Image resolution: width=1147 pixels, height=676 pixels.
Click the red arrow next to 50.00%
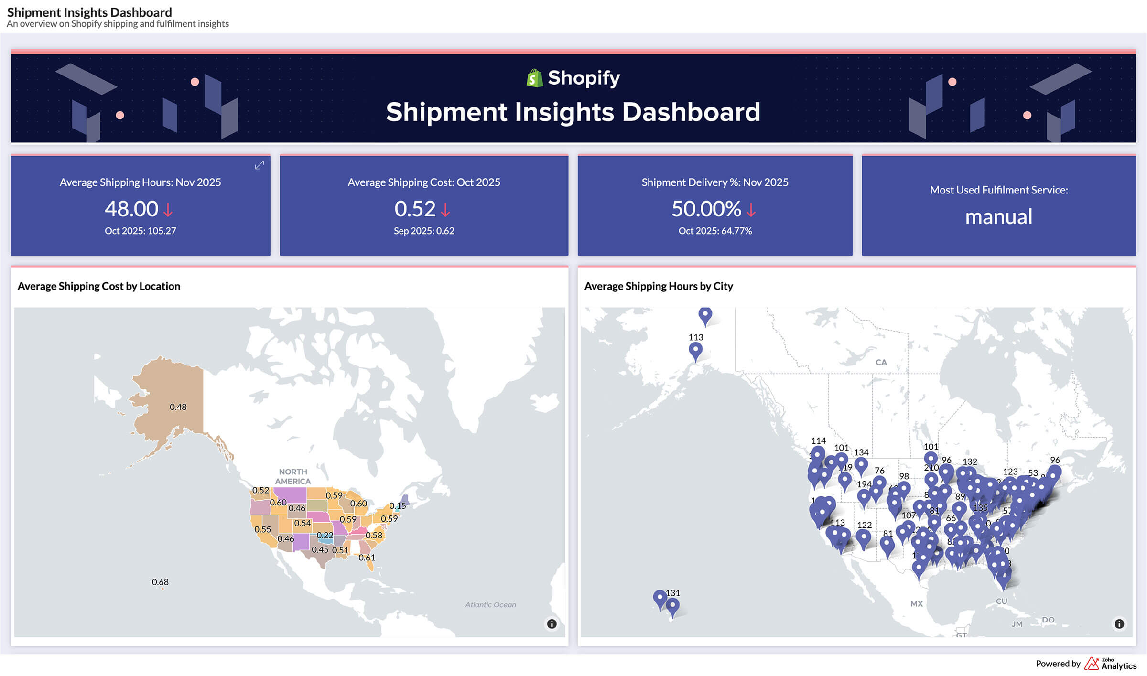[x=752, y=209]
